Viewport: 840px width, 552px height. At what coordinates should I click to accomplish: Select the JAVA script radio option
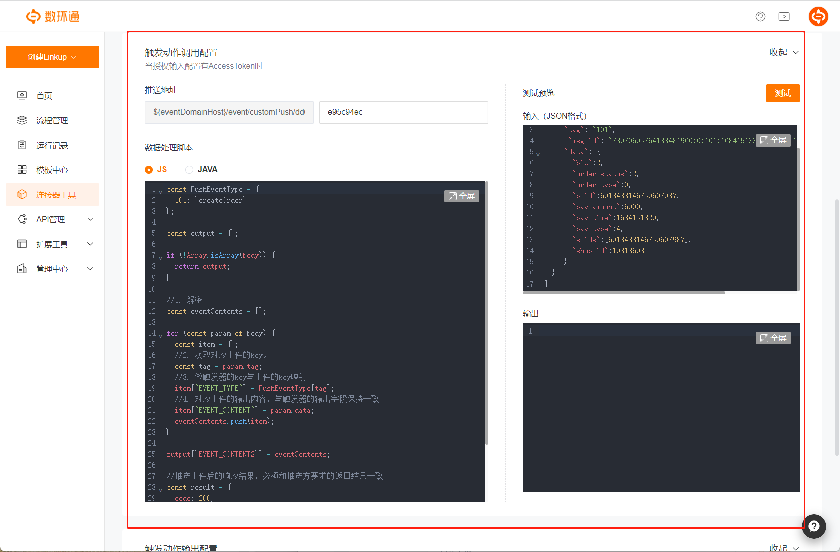189,170
